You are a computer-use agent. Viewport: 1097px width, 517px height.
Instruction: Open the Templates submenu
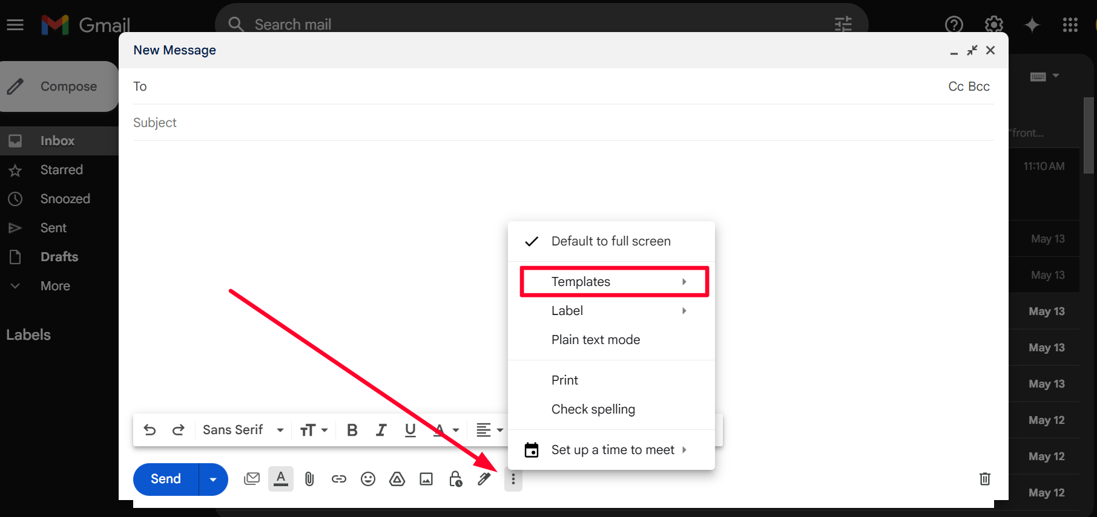[614, 282]
